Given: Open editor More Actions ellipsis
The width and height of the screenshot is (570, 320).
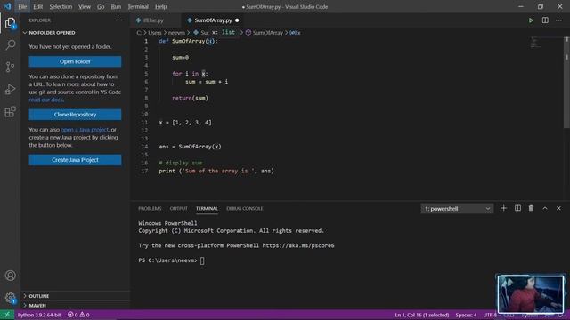Looking at the screenshot, I should [x=558, y=20].
